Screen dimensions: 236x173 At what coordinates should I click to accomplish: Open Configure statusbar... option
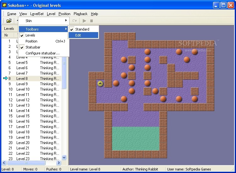pyautogui.click(x=43, y=53)
